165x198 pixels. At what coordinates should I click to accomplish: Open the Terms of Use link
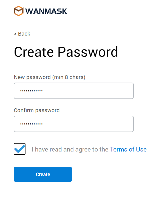[x=128, y=149]
